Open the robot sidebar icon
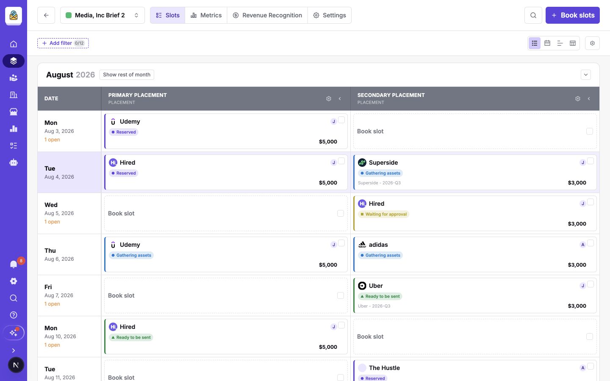This screenshot has height=381, width=610. [14, 163]
